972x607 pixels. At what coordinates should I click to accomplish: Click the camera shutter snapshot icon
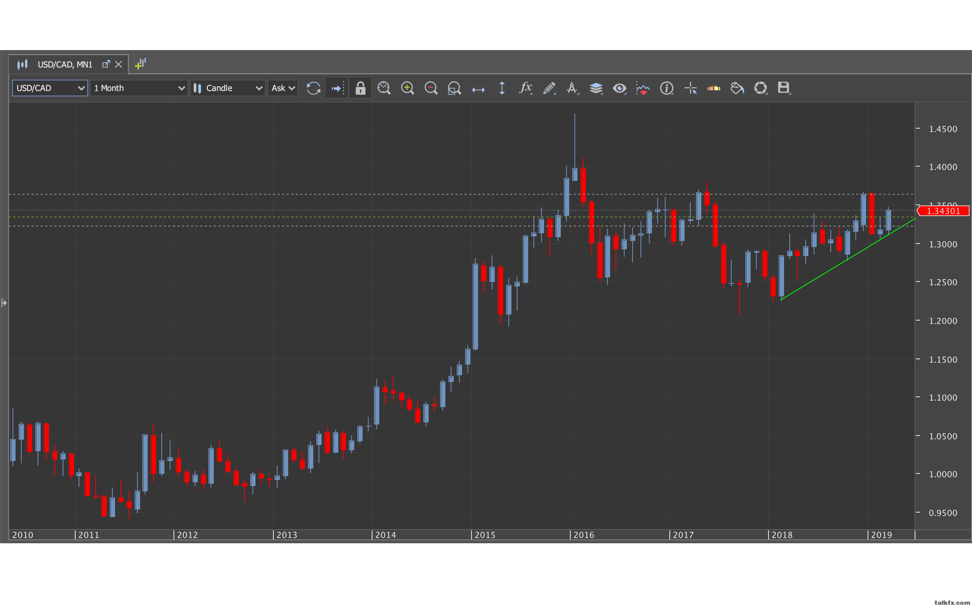click(761, 88)
